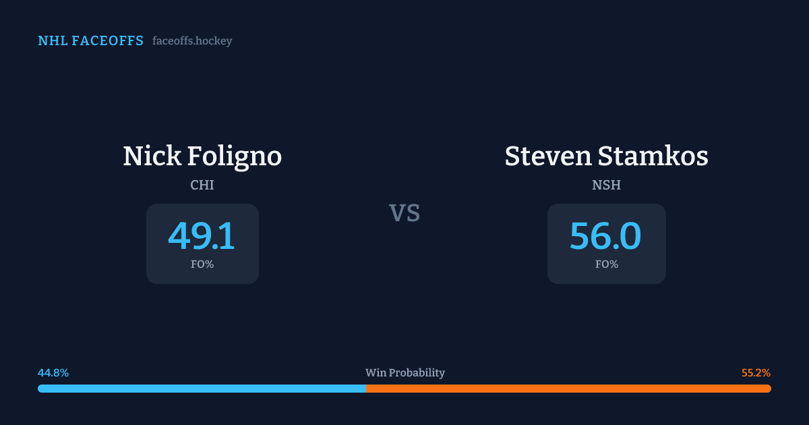This screenshot has width=809, height=425.
Task: Click Stamkos's 56.0 faceoff value
Action: (605, 236)
